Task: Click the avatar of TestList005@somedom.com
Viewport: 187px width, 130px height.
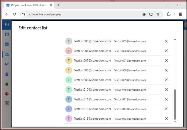Action: pos(69,41)
